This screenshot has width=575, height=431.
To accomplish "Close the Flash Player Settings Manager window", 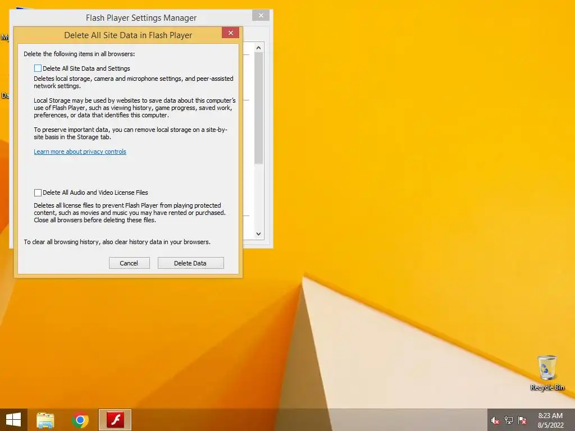I will click(x=261, y=15).
